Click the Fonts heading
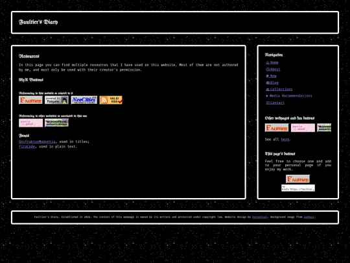 click(x=24, y=136)
